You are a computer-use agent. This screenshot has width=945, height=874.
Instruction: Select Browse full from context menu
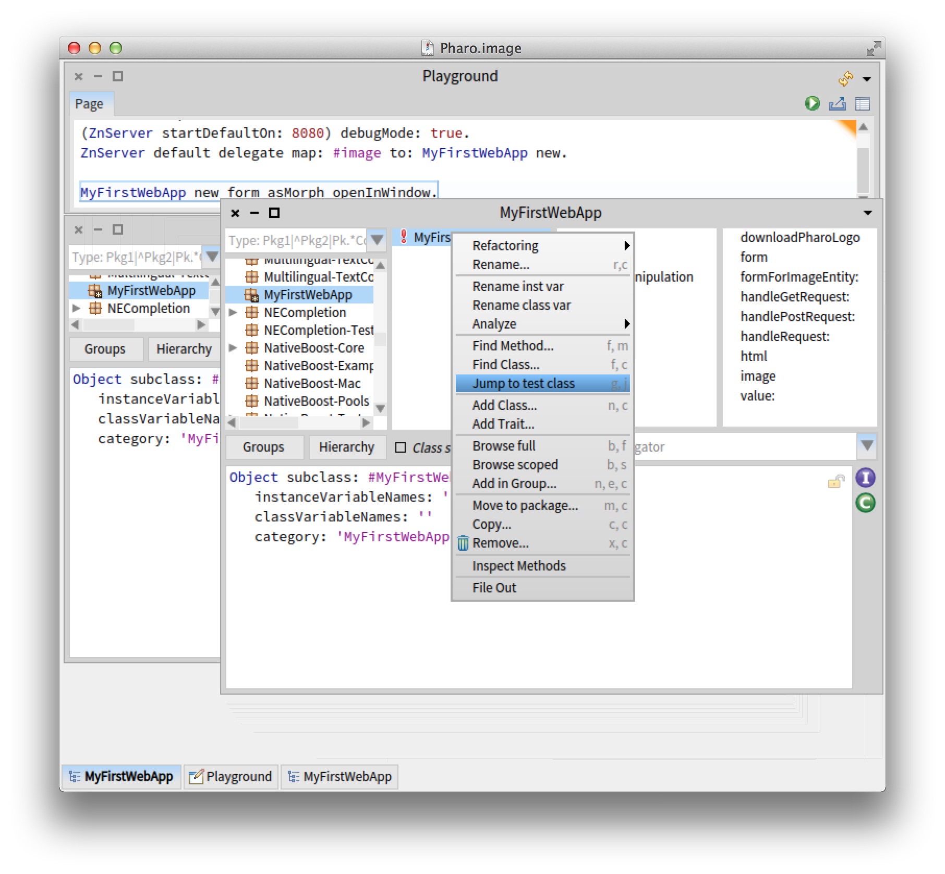(x=504, y=446)
